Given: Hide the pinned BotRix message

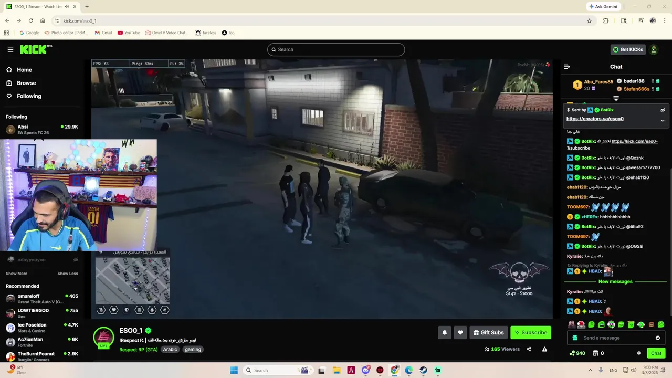Looking at the screenshot, I should click(663, 110).
